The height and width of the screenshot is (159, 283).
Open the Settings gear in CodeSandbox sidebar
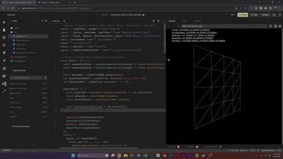pyautogui.click(x=4, y=45)
